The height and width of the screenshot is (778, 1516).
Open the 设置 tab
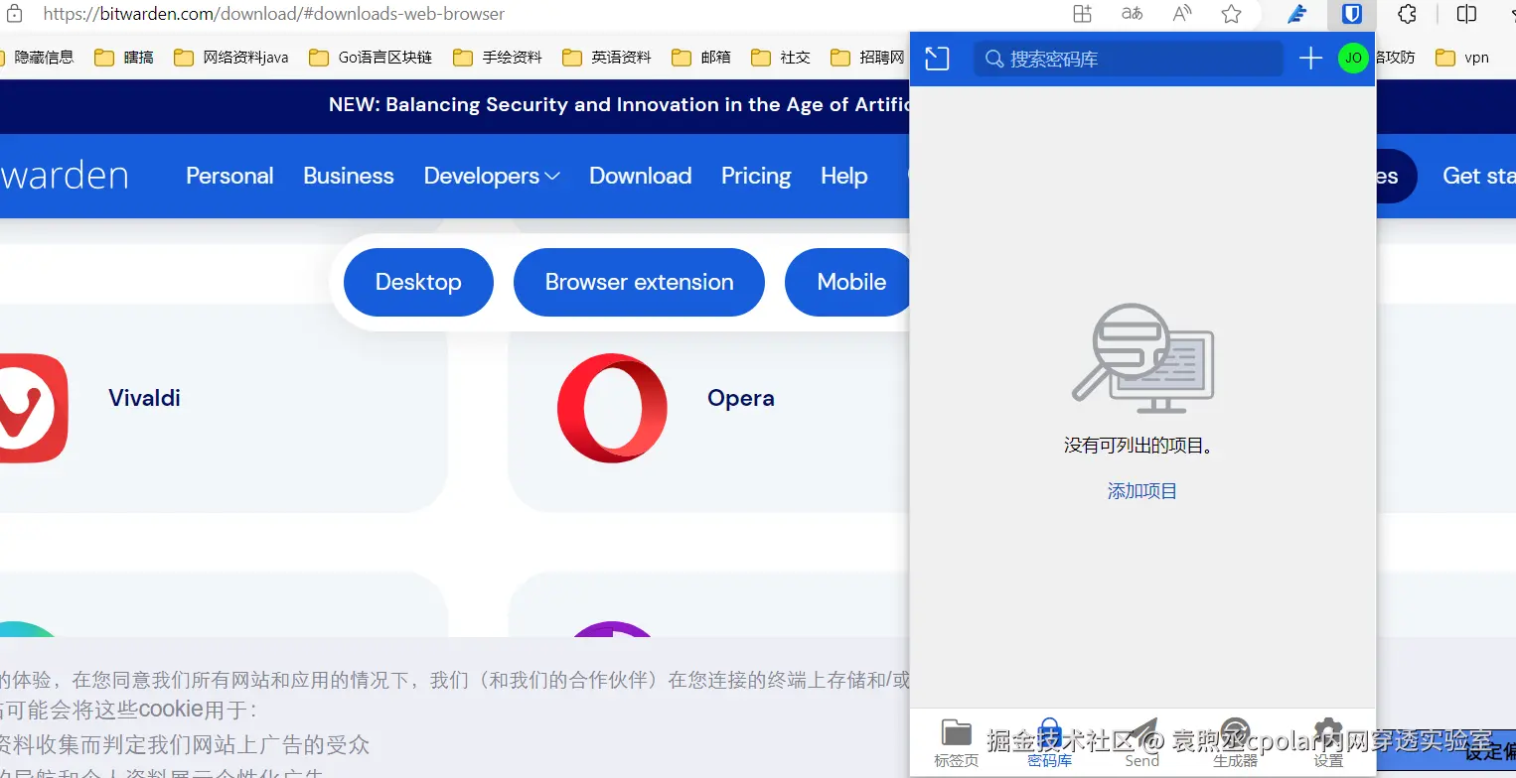(1328, 744)
